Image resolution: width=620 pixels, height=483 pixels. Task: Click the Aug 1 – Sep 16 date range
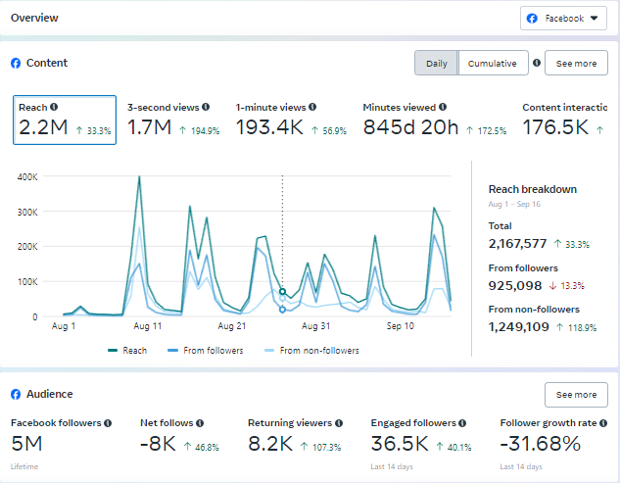(x=514, y=204)
